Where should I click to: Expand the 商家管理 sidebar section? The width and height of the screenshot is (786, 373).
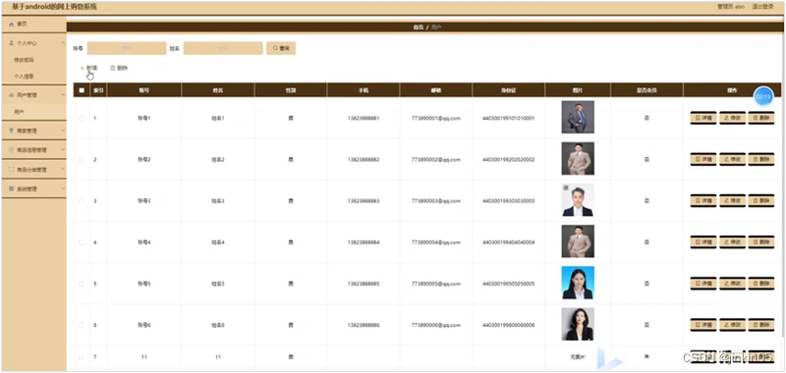(x=33, y=131)
